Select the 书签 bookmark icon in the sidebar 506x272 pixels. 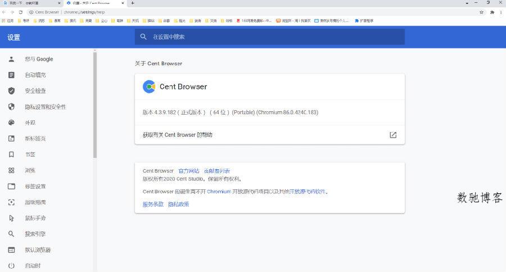[x=11, y=155]
